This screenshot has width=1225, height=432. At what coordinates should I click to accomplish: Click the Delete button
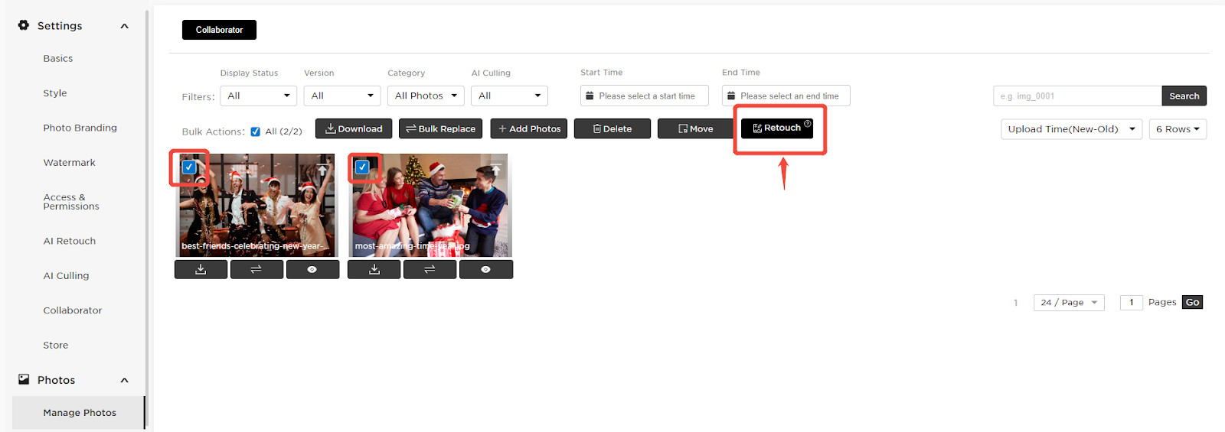point(612,128)
